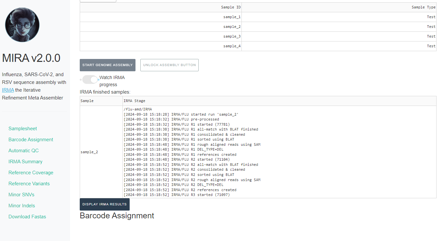This screenshot has width=446, height=241.
Task: Select Minor Indels in navigation
Action: [x=22, y=206]
